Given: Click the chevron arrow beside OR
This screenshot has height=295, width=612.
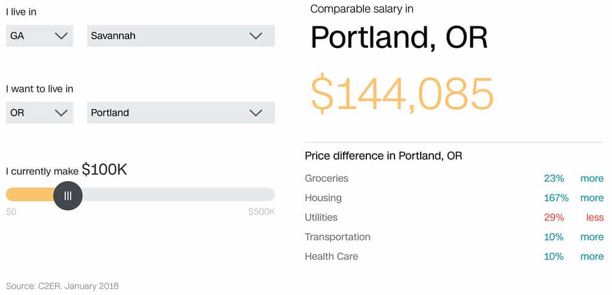Looking at the screenshot, I should [61, 113].
